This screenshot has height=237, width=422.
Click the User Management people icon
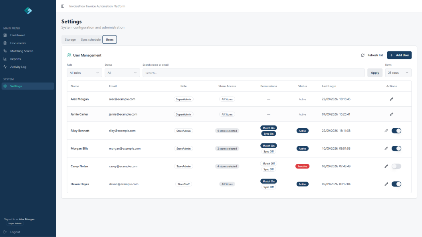[x=69, y=55]
